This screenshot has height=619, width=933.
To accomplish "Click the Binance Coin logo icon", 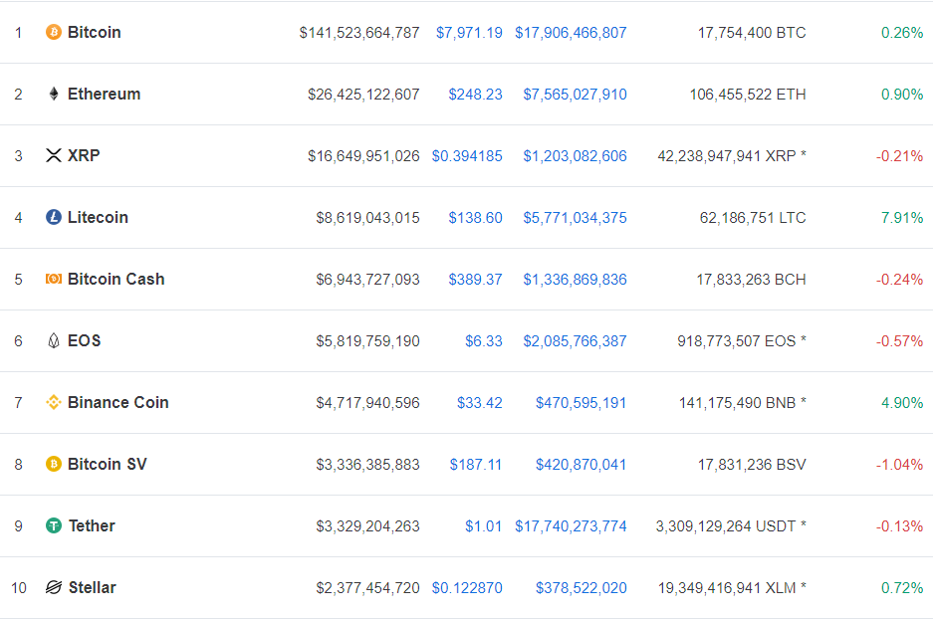I will pos(54,403).
